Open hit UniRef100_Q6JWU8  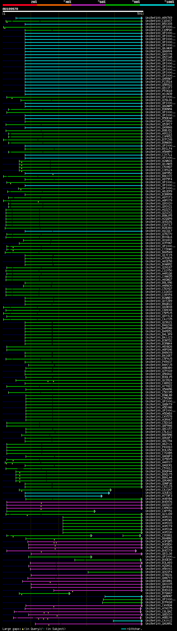[x=159, y=48]
